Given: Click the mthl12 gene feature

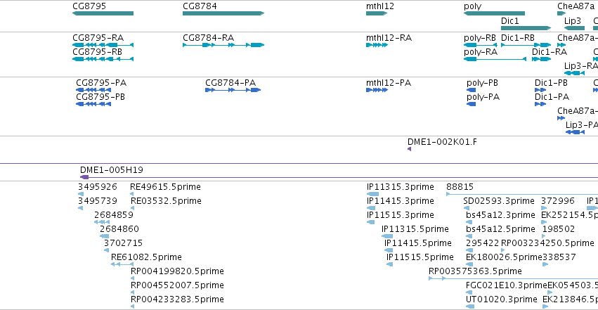Looking at the screenshot, I should coord(377,13).
